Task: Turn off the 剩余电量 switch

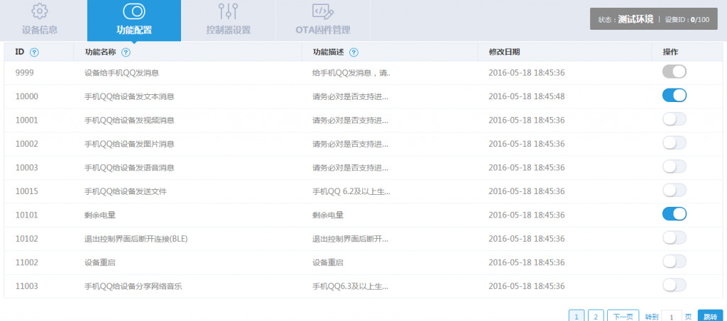Action: (674, 214)
